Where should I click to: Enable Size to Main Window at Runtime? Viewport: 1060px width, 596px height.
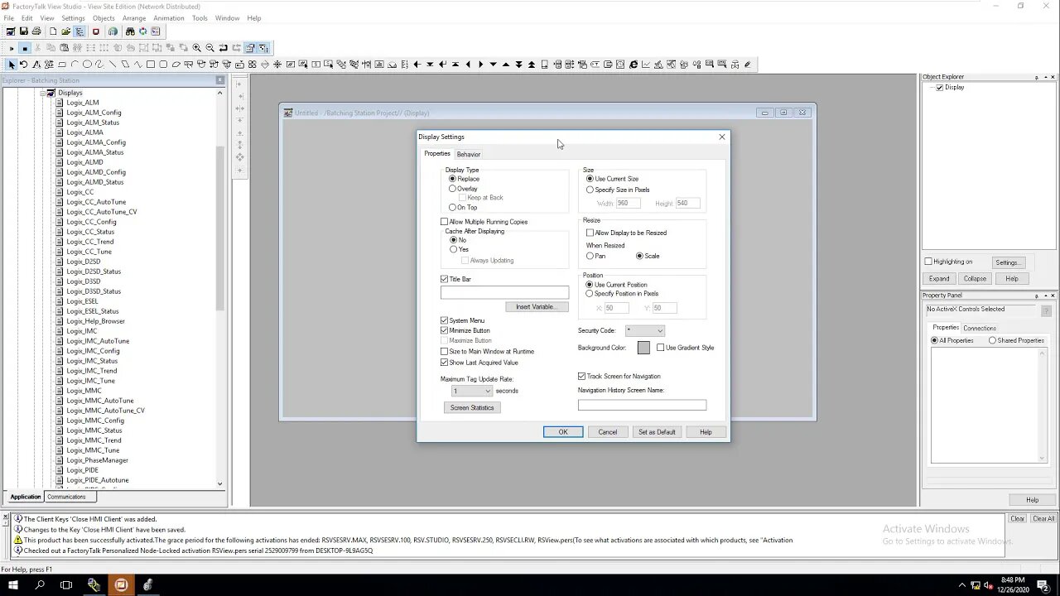[445, 351]
